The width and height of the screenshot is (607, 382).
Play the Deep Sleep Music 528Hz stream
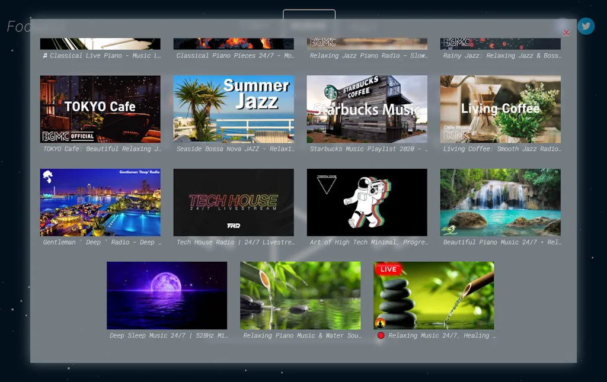[x=167, y=296]
